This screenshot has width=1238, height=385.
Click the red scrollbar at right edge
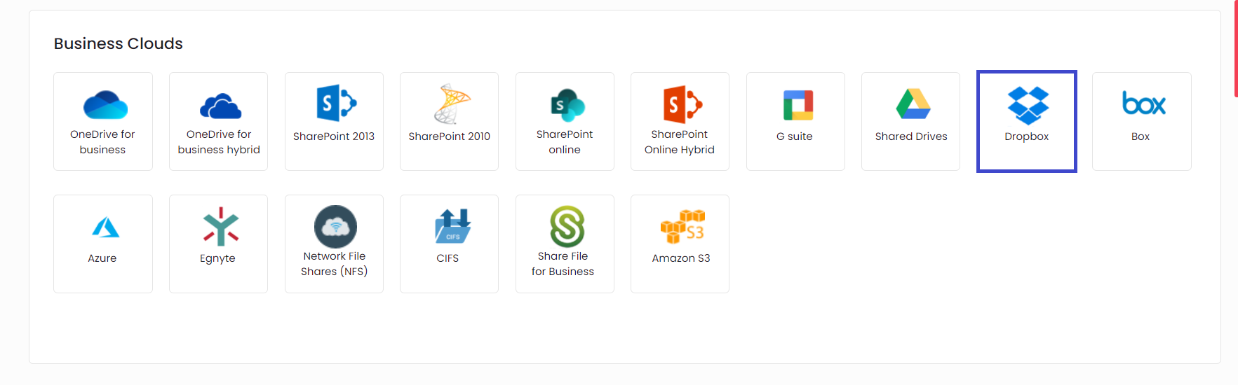click(x=1235, y=49)
